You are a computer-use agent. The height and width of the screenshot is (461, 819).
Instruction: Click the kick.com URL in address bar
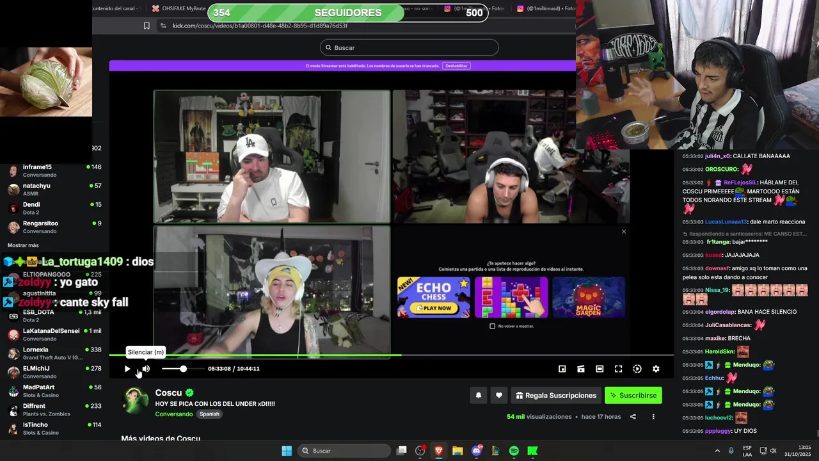click(x=260, y=26)
